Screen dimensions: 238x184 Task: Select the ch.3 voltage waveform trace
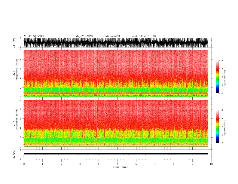(x=116, y=154)
